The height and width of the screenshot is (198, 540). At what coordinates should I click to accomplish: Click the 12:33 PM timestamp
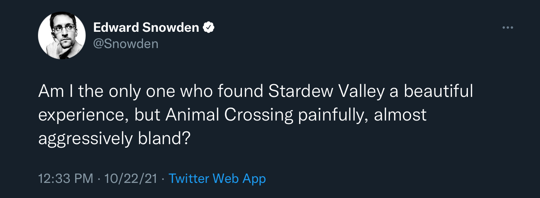(x=66, y=179)
